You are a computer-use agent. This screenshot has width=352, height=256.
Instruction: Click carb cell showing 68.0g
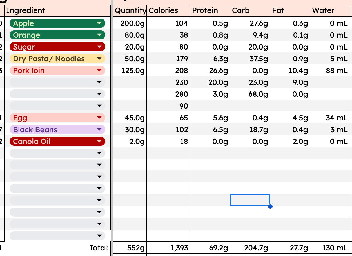[x=250, y=94]
